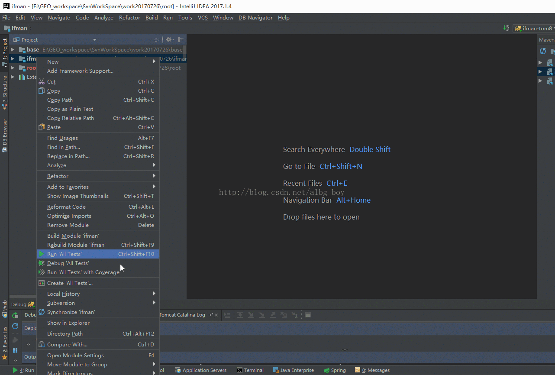Toggle the 7: Structure side tab

click(4, 92)
